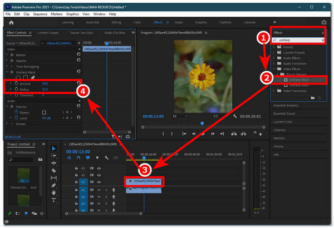Switch to Color workspace tab
This screenshot has height=228, width=334.
point(137,22)
